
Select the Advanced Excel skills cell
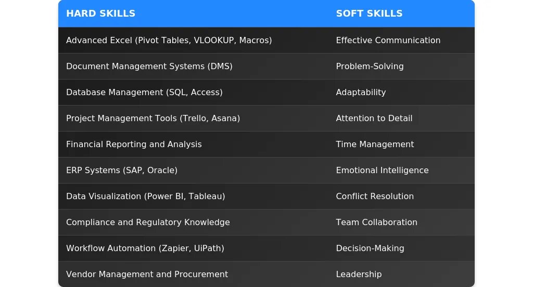(169, 40)
